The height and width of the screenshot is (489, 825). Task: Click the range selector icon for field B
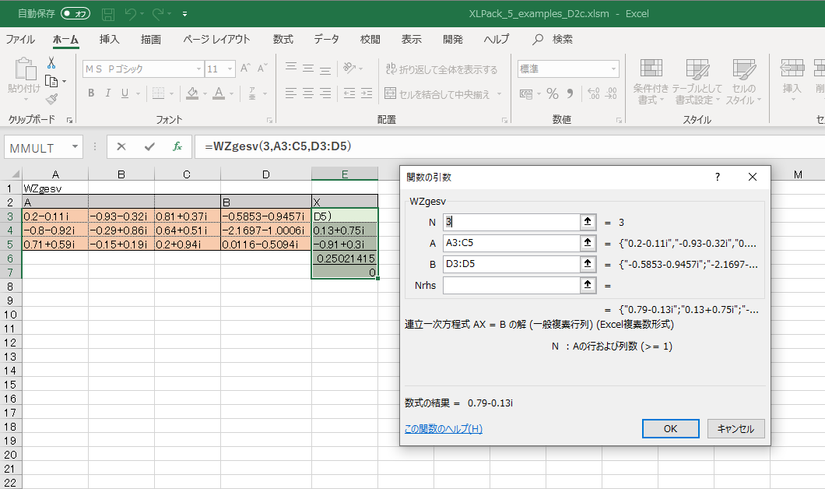pos(588,265)
